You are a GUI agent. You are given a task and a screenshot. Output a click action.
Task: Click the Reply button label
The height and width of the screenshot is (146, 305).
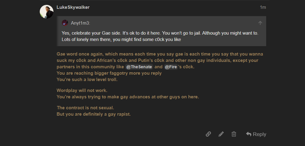259,134
